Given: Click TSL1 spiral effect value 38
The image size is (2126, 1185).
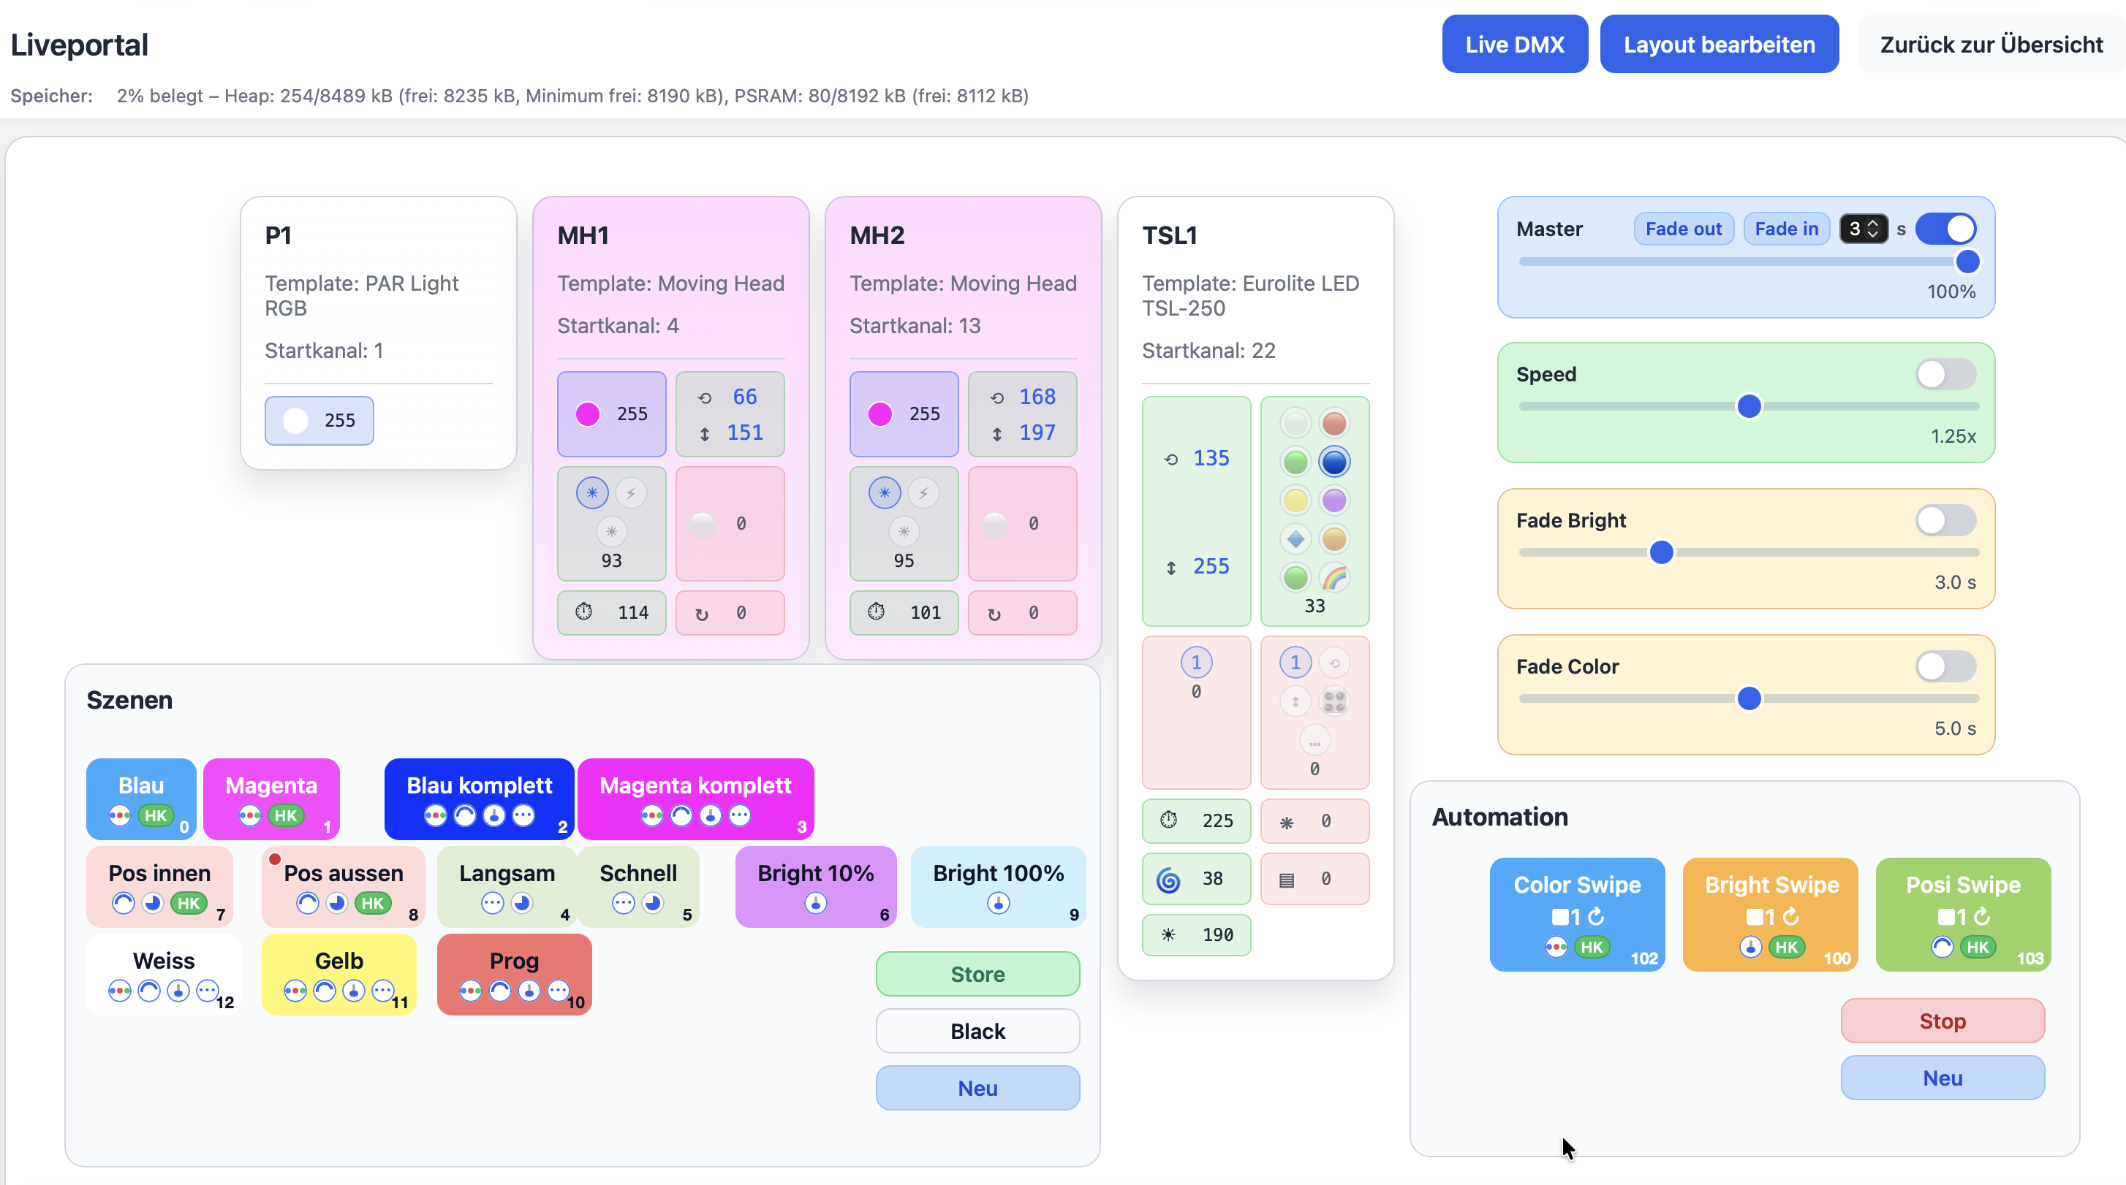Looking at the screenshot, I should [x=1196, y=878].
